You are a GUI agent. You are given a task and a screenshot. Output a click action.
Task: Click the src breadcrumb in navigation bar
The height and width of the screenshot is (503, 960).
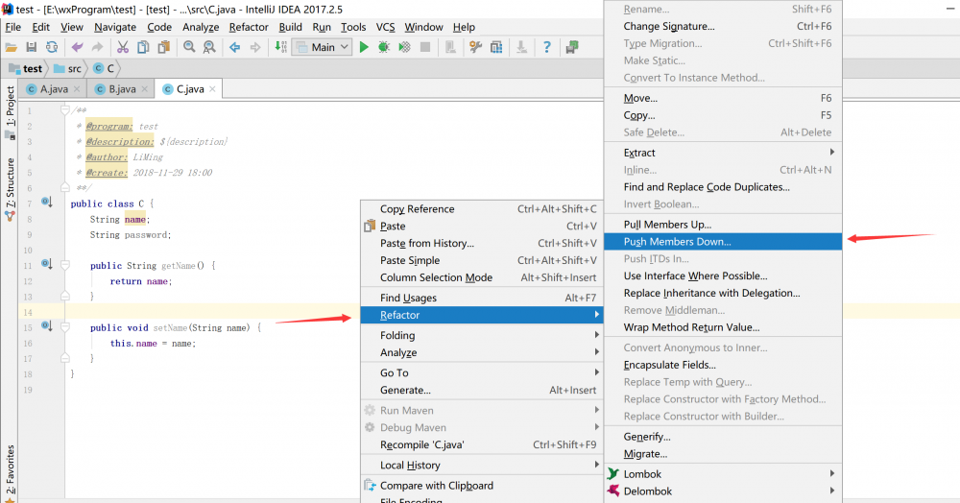(67, 69)
